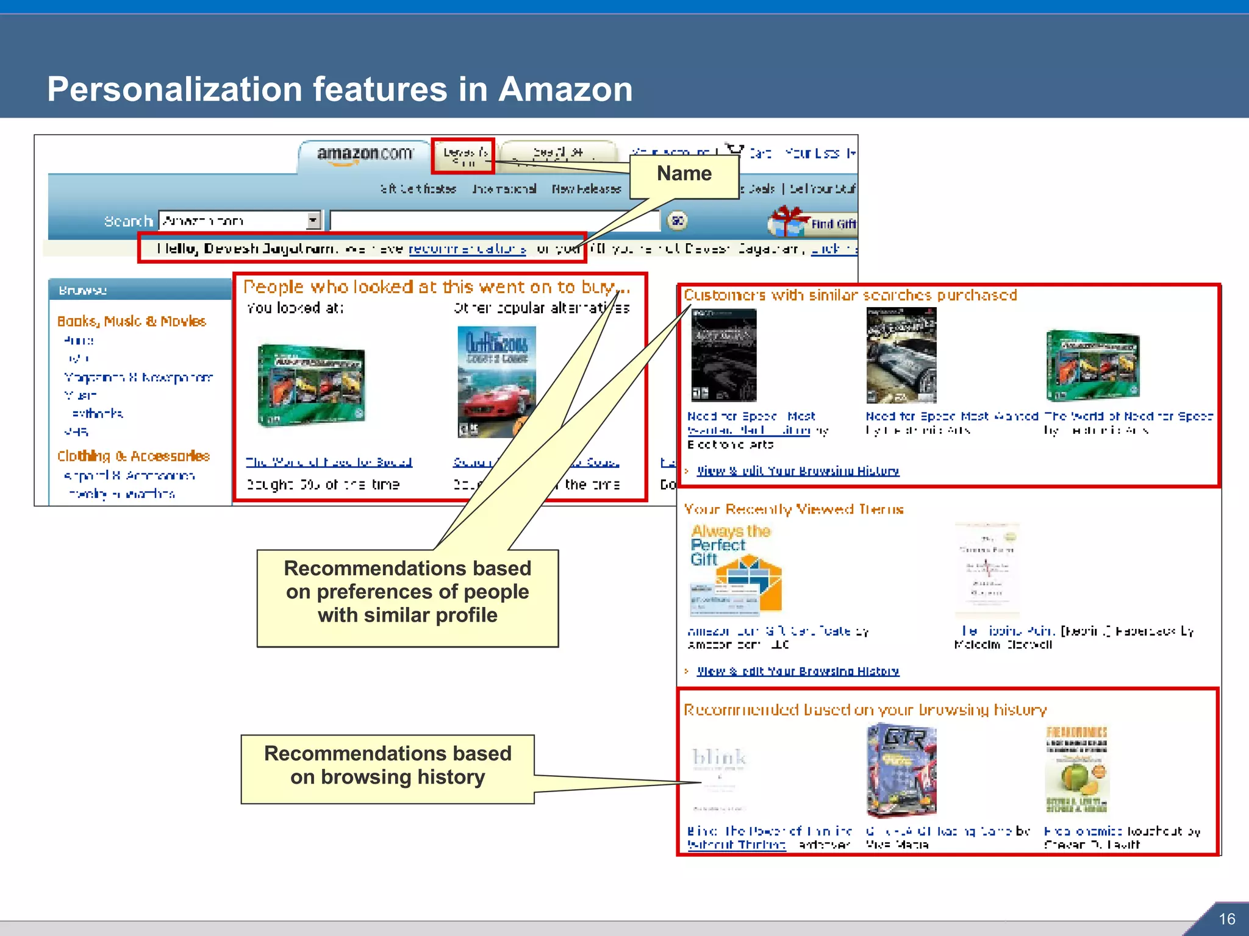Open View & edit Your Browsing History under recently viewed
The image size is (1249, 936).
[798, 671]
